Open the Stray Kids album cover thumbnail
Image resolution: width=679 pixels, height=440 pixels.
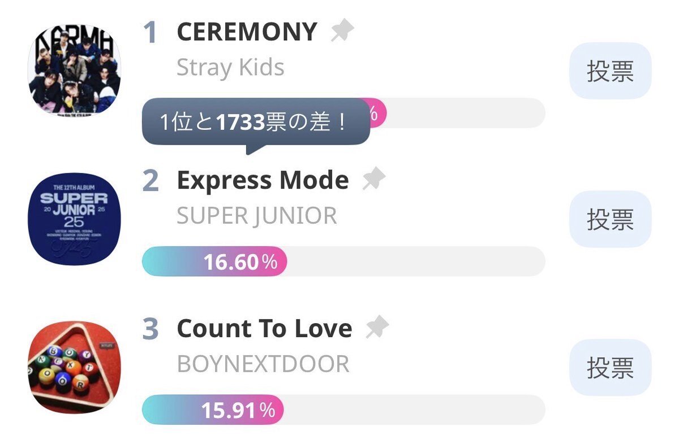coord(75,70)
